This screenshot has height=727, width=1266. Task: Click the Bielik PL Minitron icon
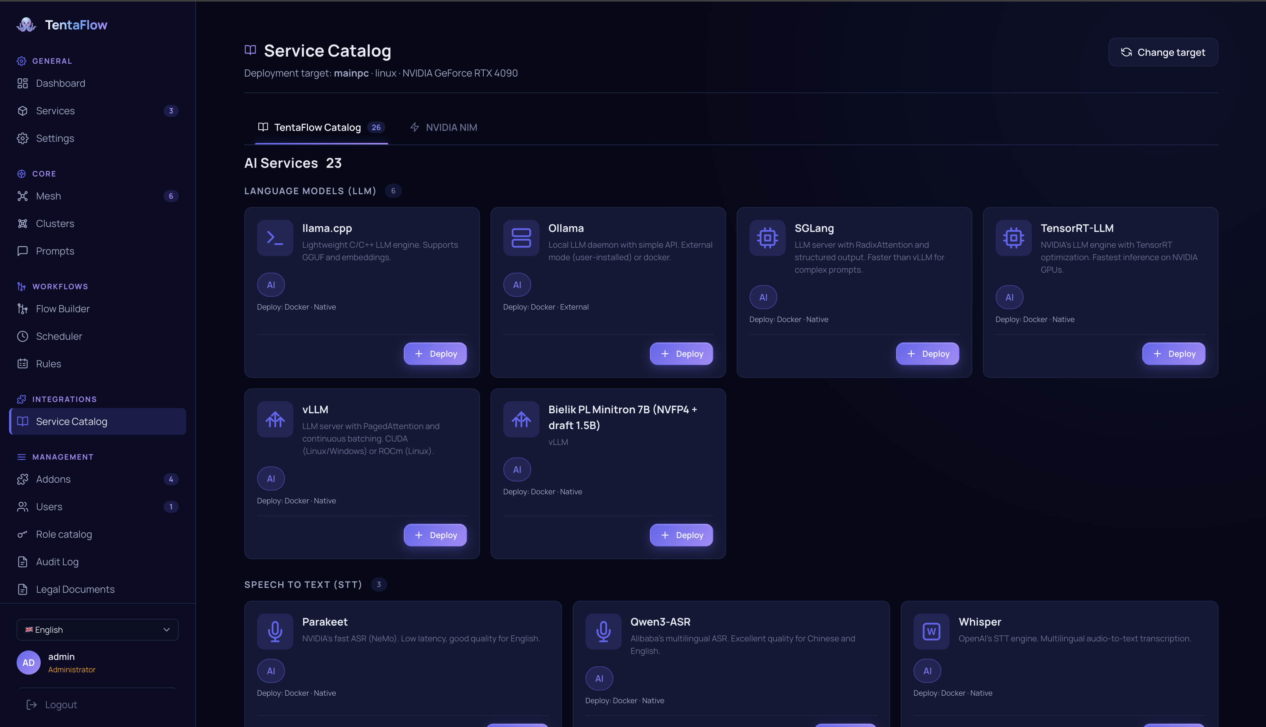[x=521, y=419]
